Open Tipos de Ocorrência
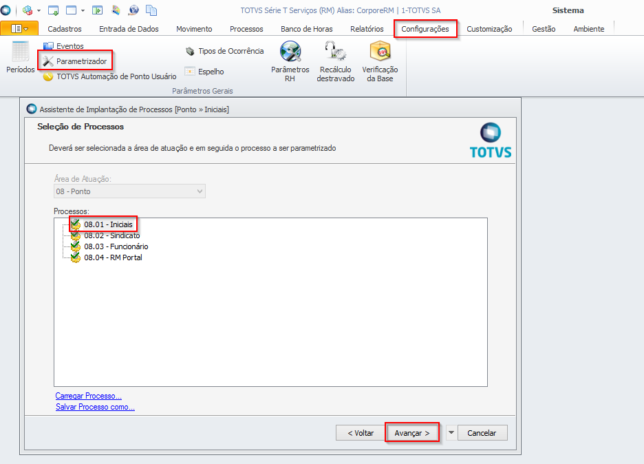Screen dimensions: 644x464 pyautogui.click(x=224, y=51)
